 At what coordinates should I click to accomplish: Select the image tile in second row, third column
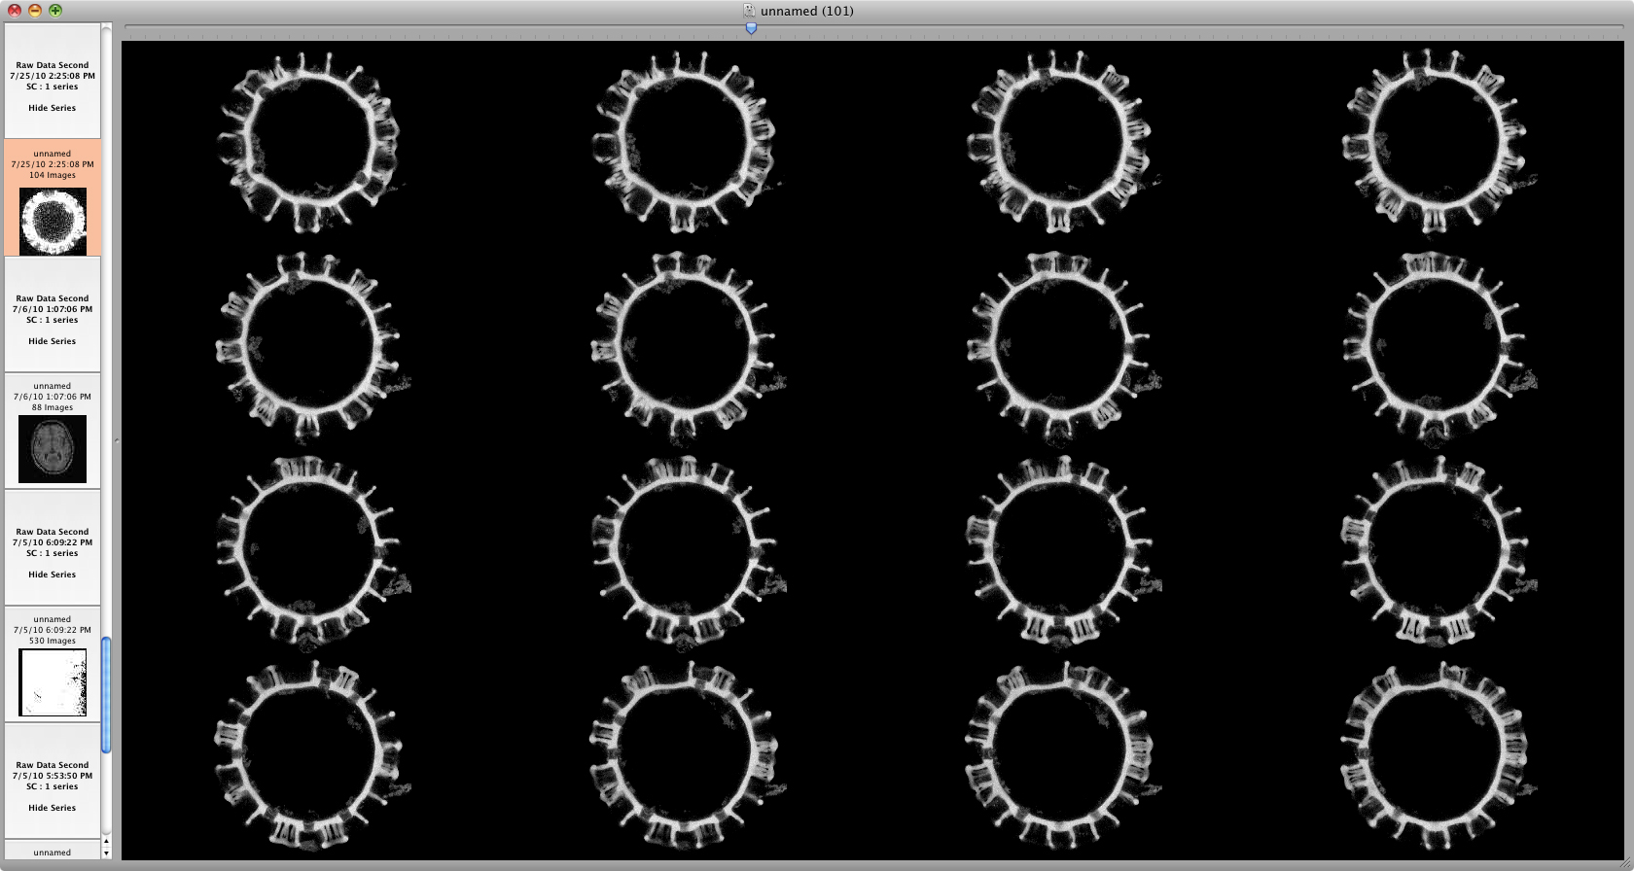[1060, 347]
